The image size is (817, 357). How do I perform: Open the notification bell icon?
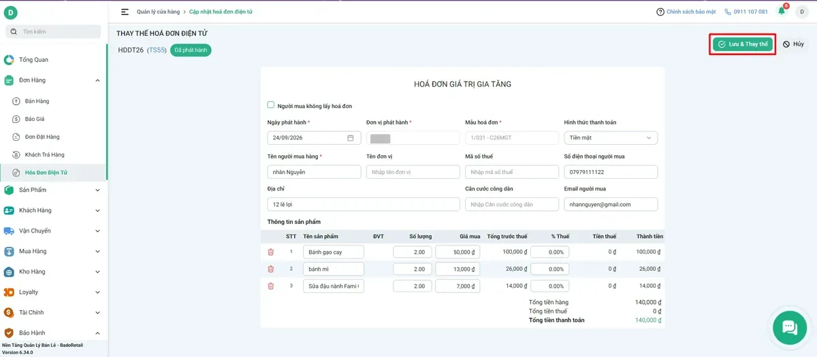pos(782,12)
